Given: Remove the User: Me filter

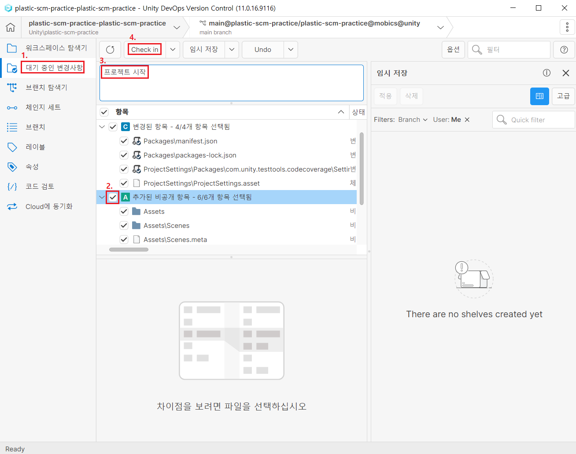Looking at the screenshot, I should click(x=467, y=120).
